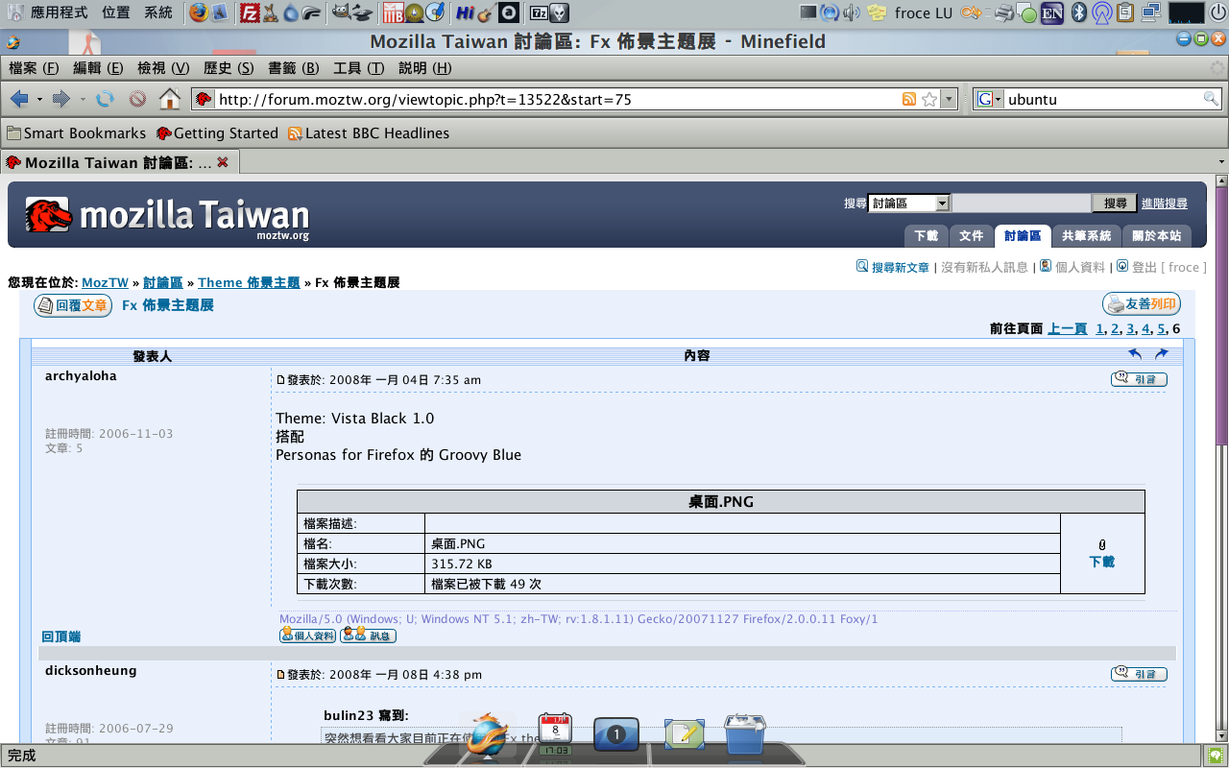Click the RSS feed icon in address bar
Viewport: 1229px width, 768px height.
(908, 100)
